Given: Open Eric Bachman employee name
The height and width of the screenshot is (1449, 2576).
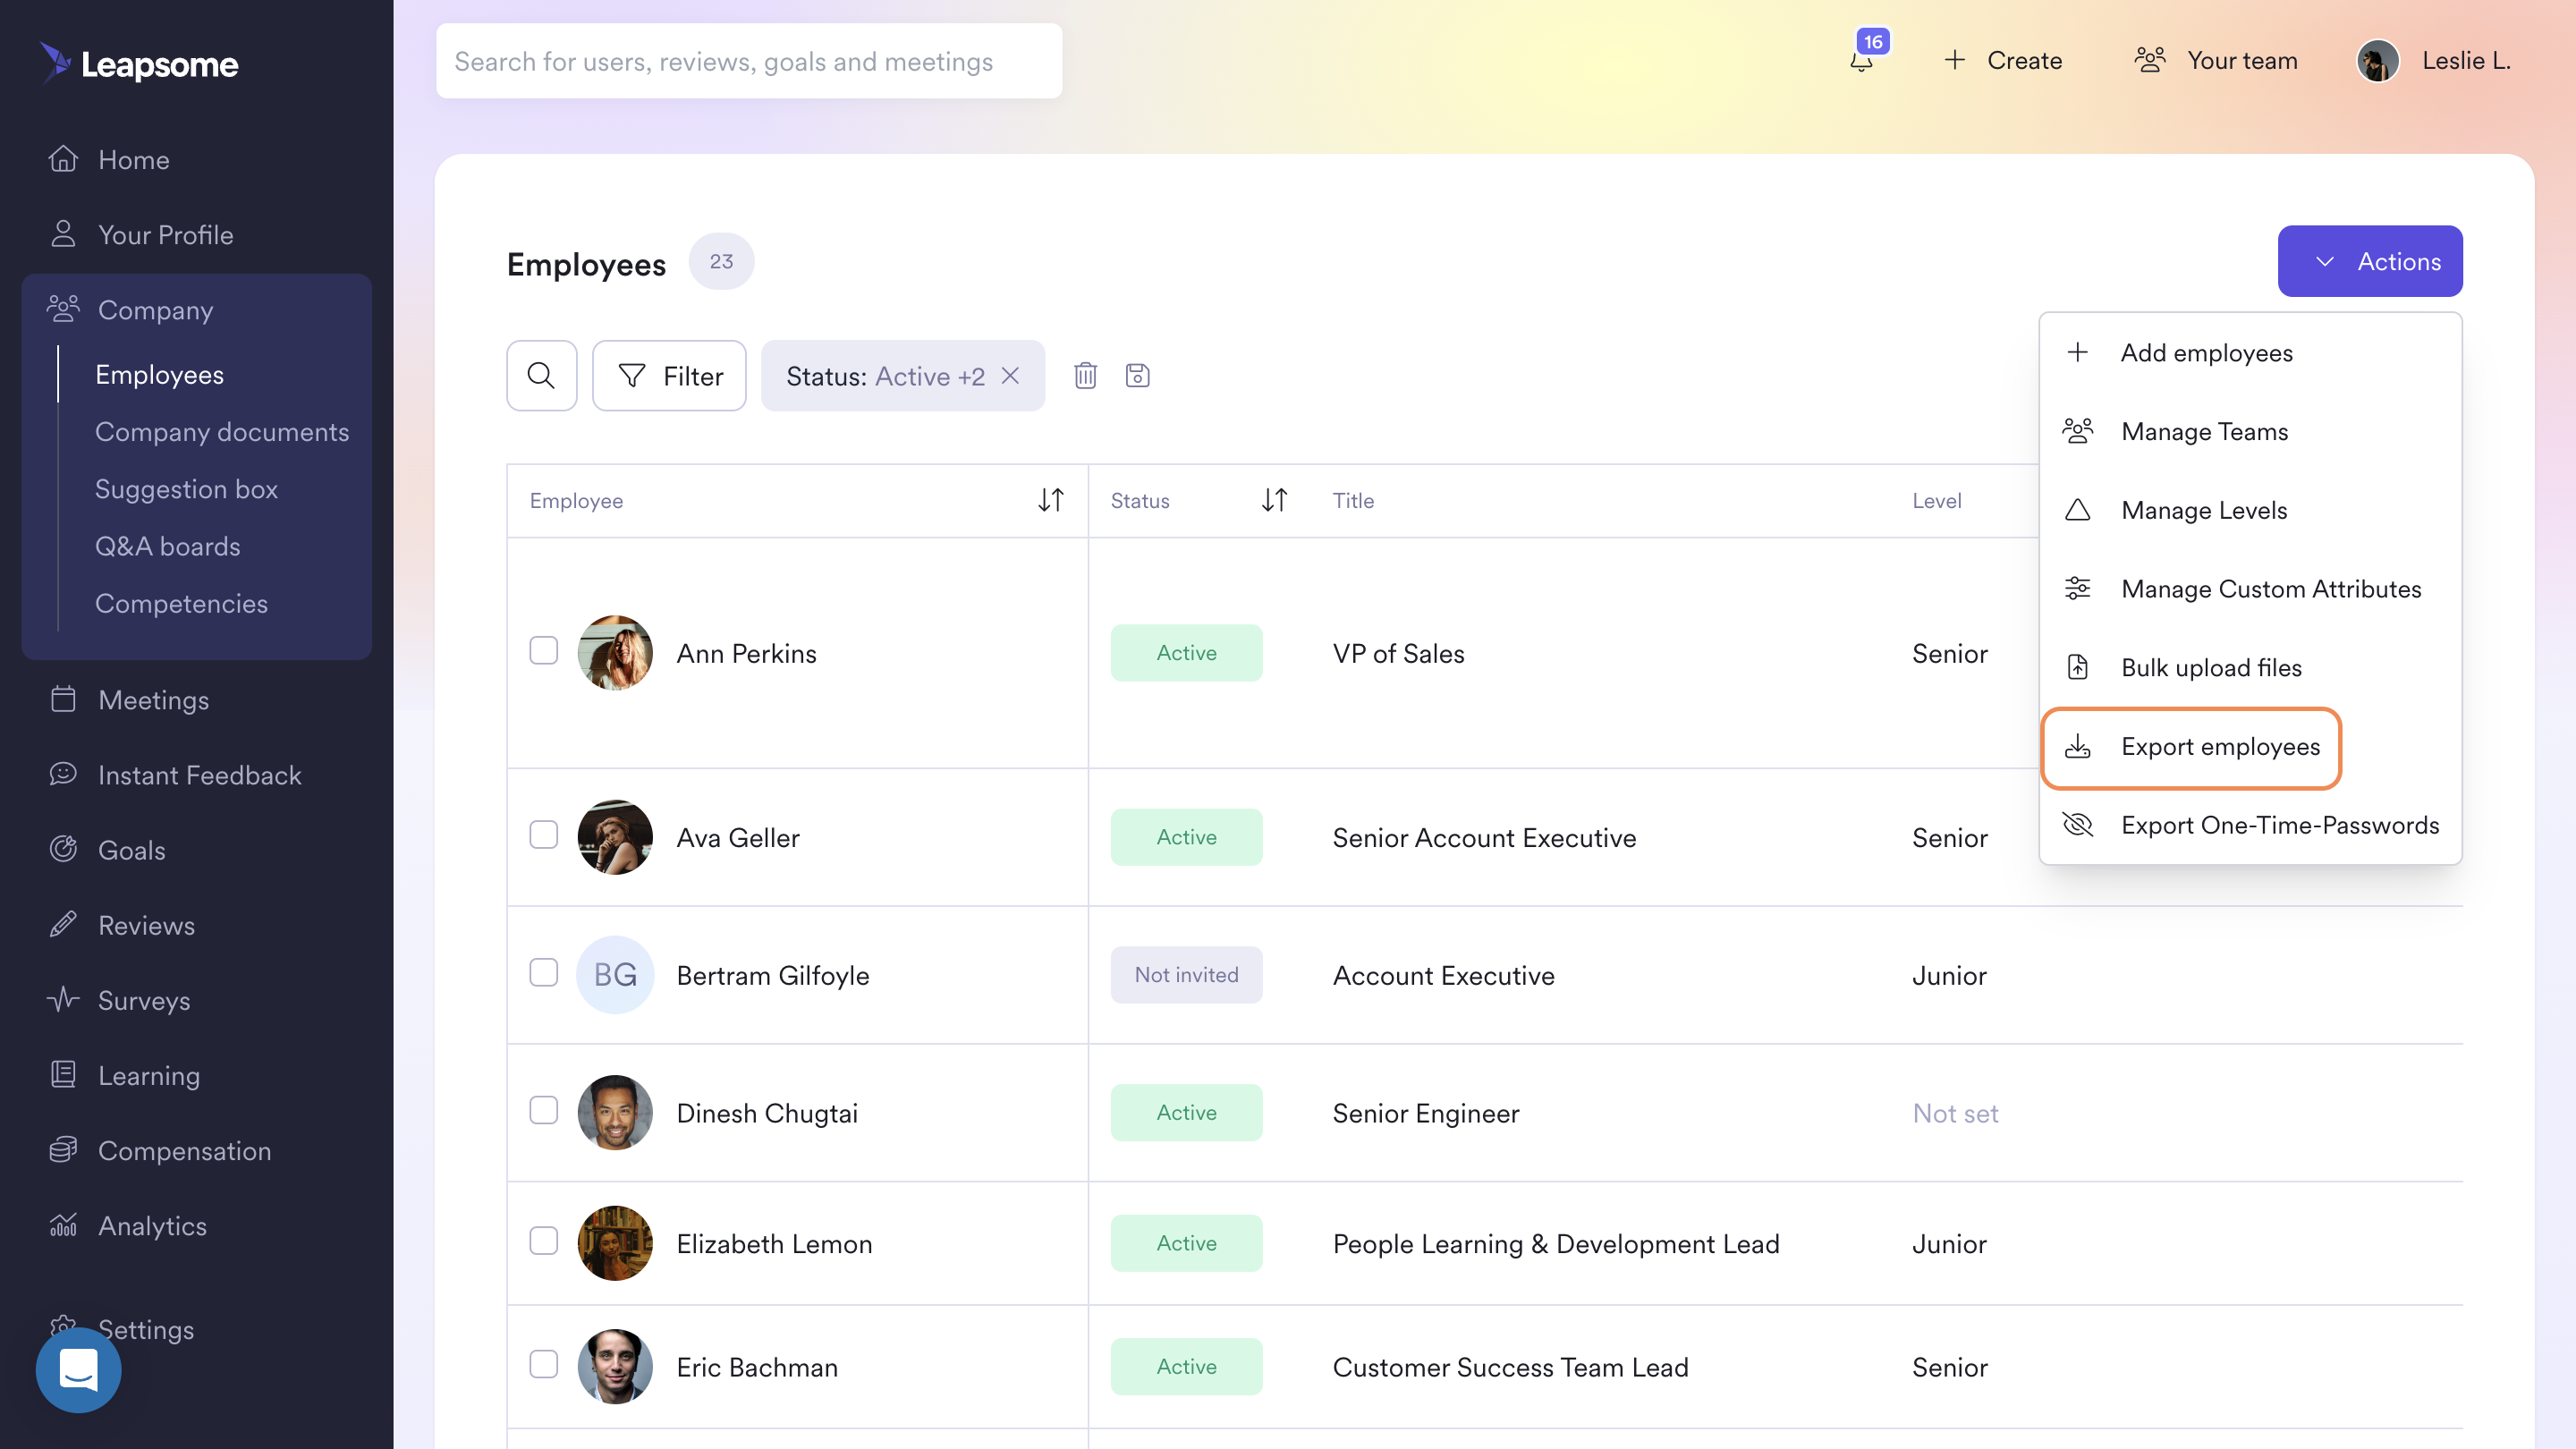Looking at the screenshot, I should [x=757, y=1368].
